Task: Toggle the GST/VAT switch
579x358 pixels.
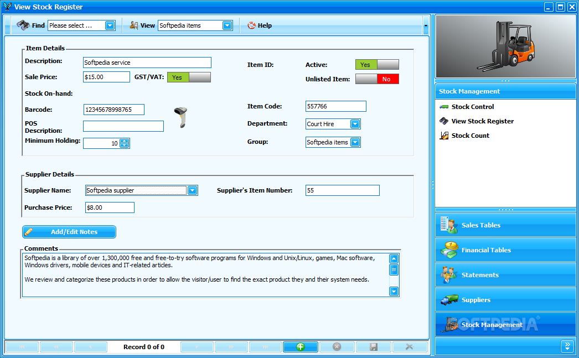Action: 189,77
